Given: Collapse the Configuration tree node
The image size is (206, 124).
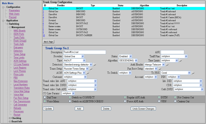Looking at the screenshot, I should point(3,7).
